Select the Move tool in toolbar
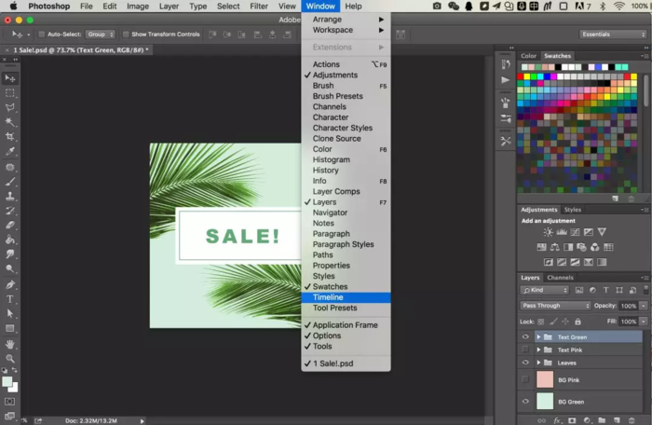The height and width of the screenshot is (425, 652). pos(10,78)
